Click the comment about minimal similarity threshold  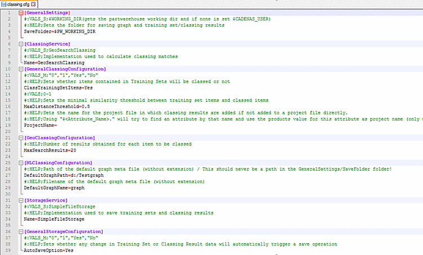(x=146, y=100)
